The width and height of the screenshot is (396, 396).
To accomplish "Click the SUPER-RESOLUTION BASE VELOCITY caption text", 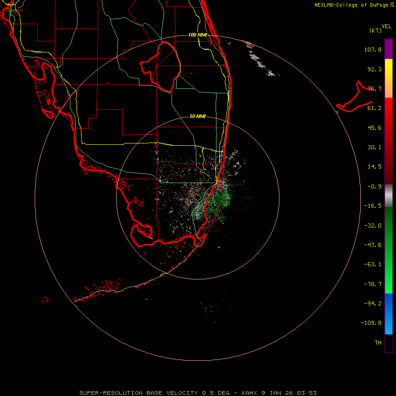I will pyautogui.click(x=139, y=393).
